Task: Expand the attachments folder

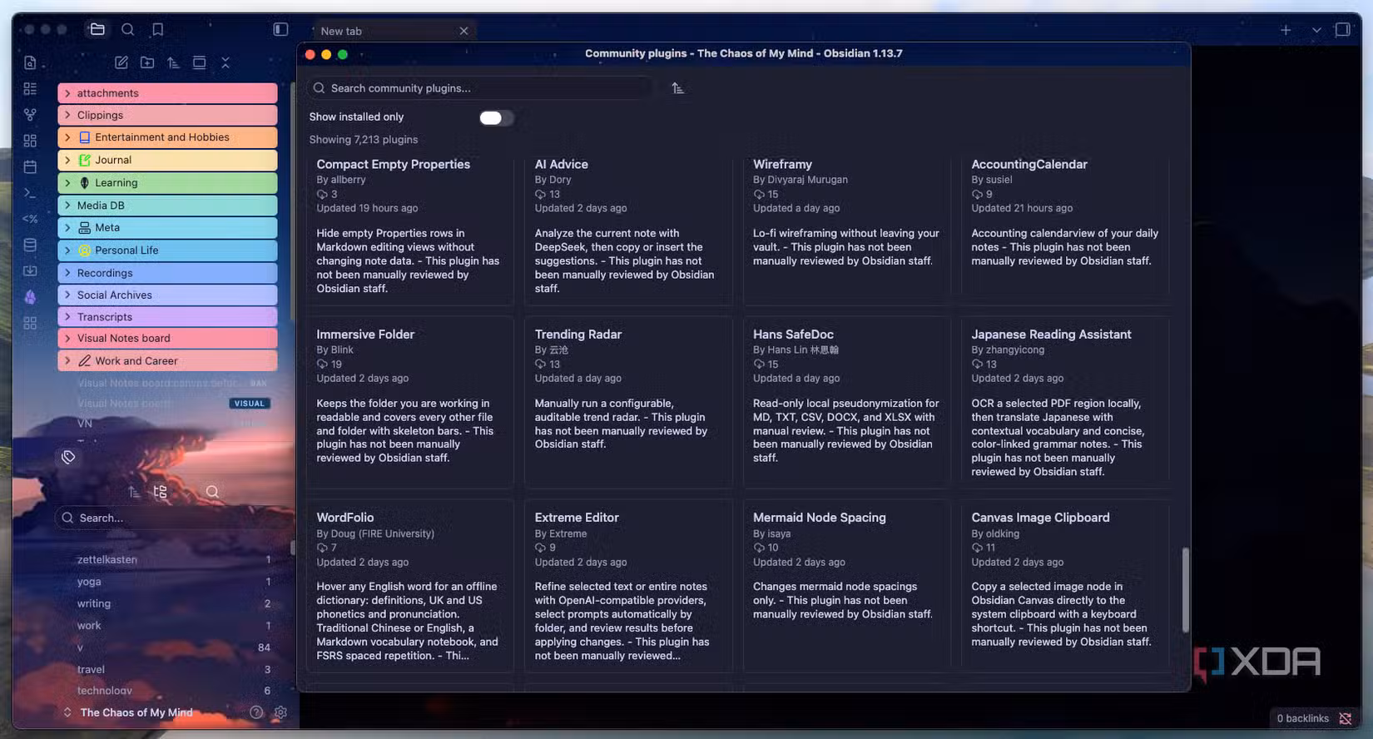Action: click(167, 93)
